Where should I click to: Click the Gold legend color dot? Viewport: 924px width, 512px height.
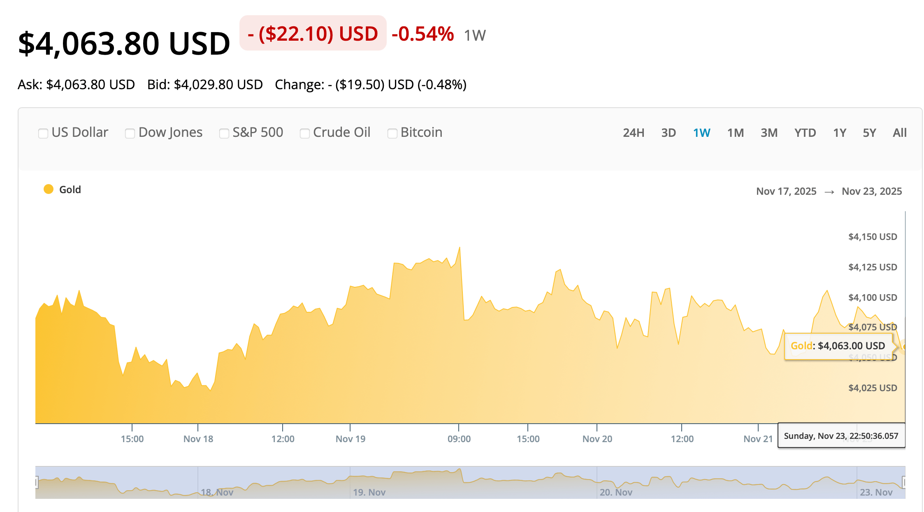pyautogui.click(x=49, y=189)
